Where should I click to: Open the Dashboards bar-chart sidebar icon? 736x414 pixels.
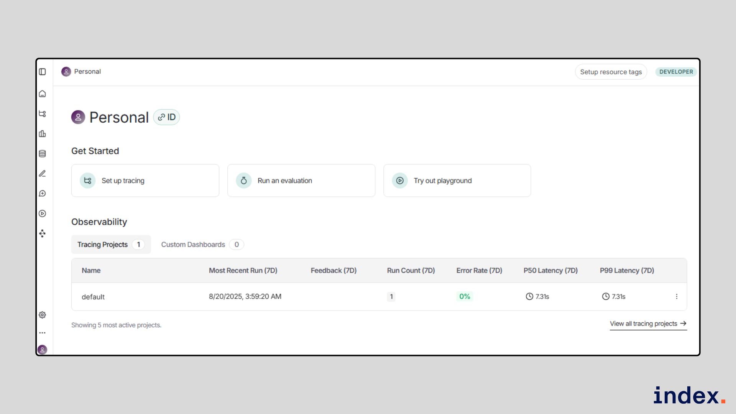pos(43,134)
